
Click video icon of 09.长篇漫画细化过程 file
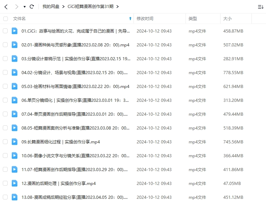pos(15,142)
